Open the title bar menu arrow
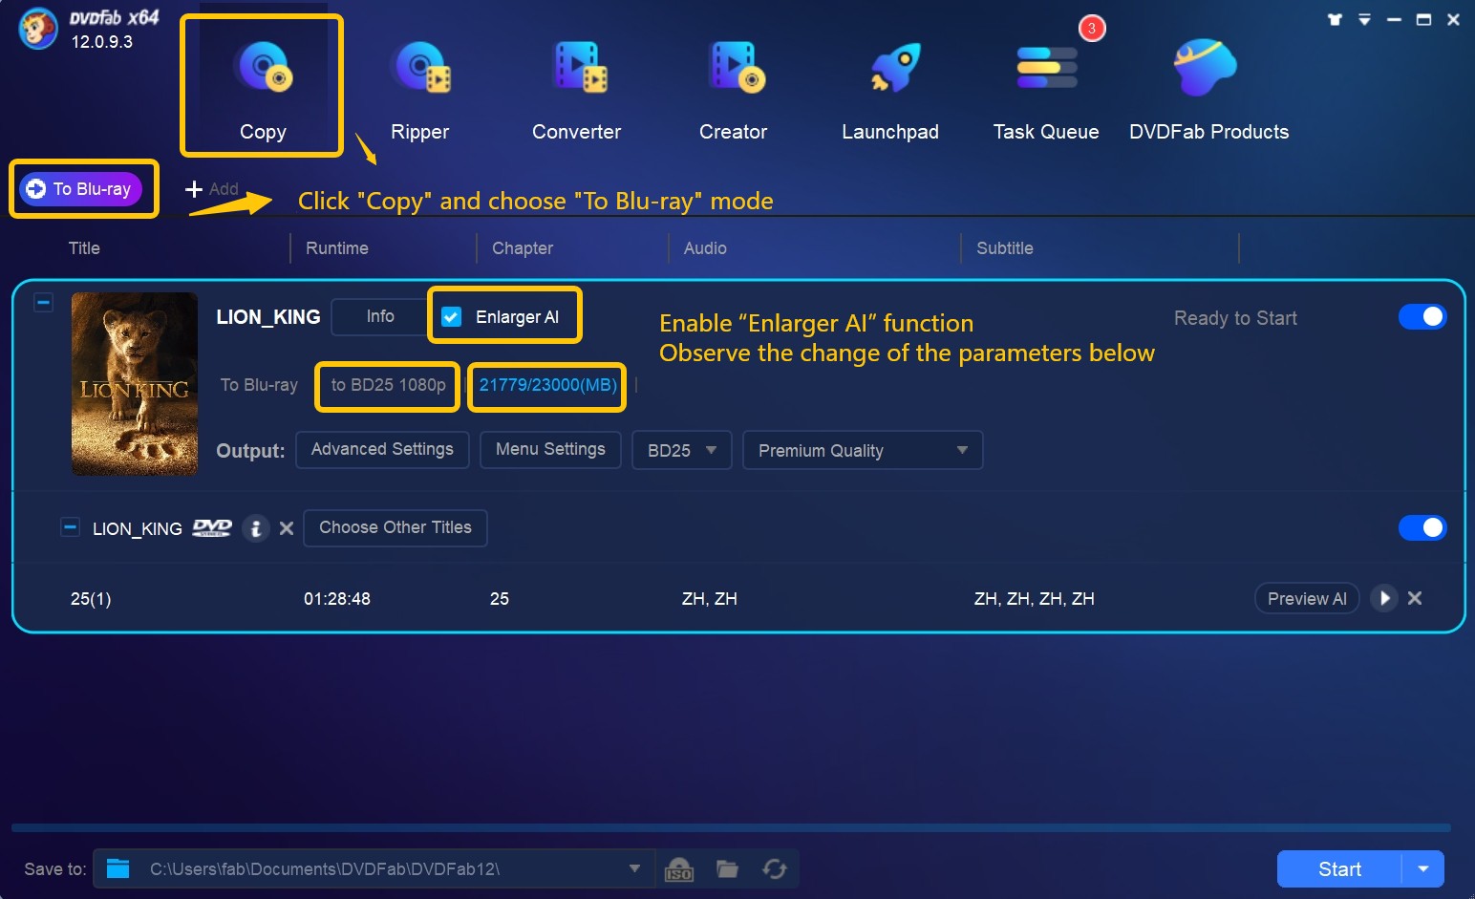 pos(1364,19)
